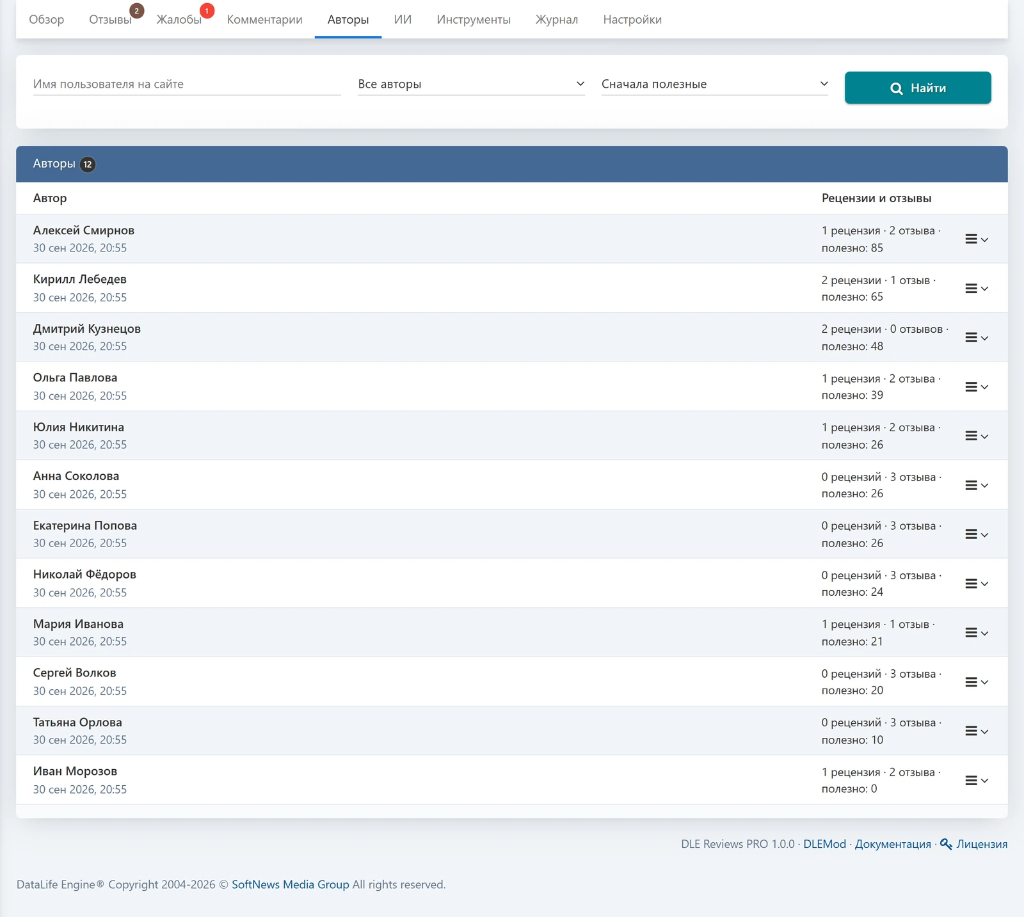The width and height of the screenshot is (1024, 917).
Task: Click the Найти search button
Action: (x=918, y=88)
